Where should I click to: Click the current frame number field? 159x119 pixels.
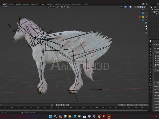click(x=122, y=105)
